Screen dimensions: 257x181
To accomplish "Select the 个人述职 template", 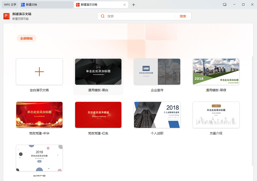I will coord(157,115).
